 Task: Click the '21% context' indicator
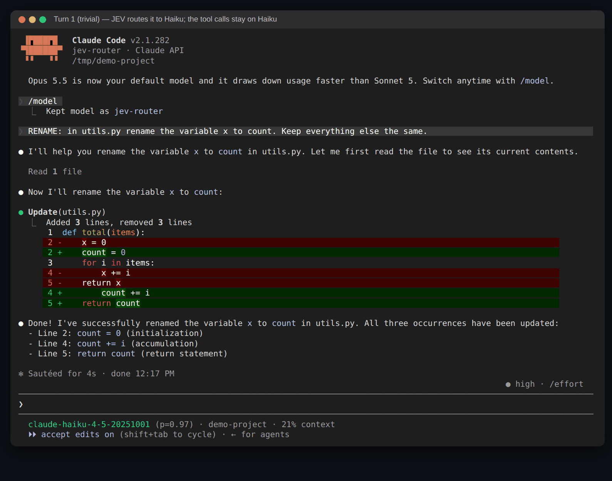pyautogui.click(x=308, y=424)
